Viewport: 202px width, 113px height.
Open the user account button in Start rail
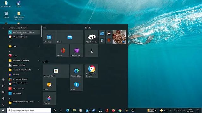(x=3, y=79)
